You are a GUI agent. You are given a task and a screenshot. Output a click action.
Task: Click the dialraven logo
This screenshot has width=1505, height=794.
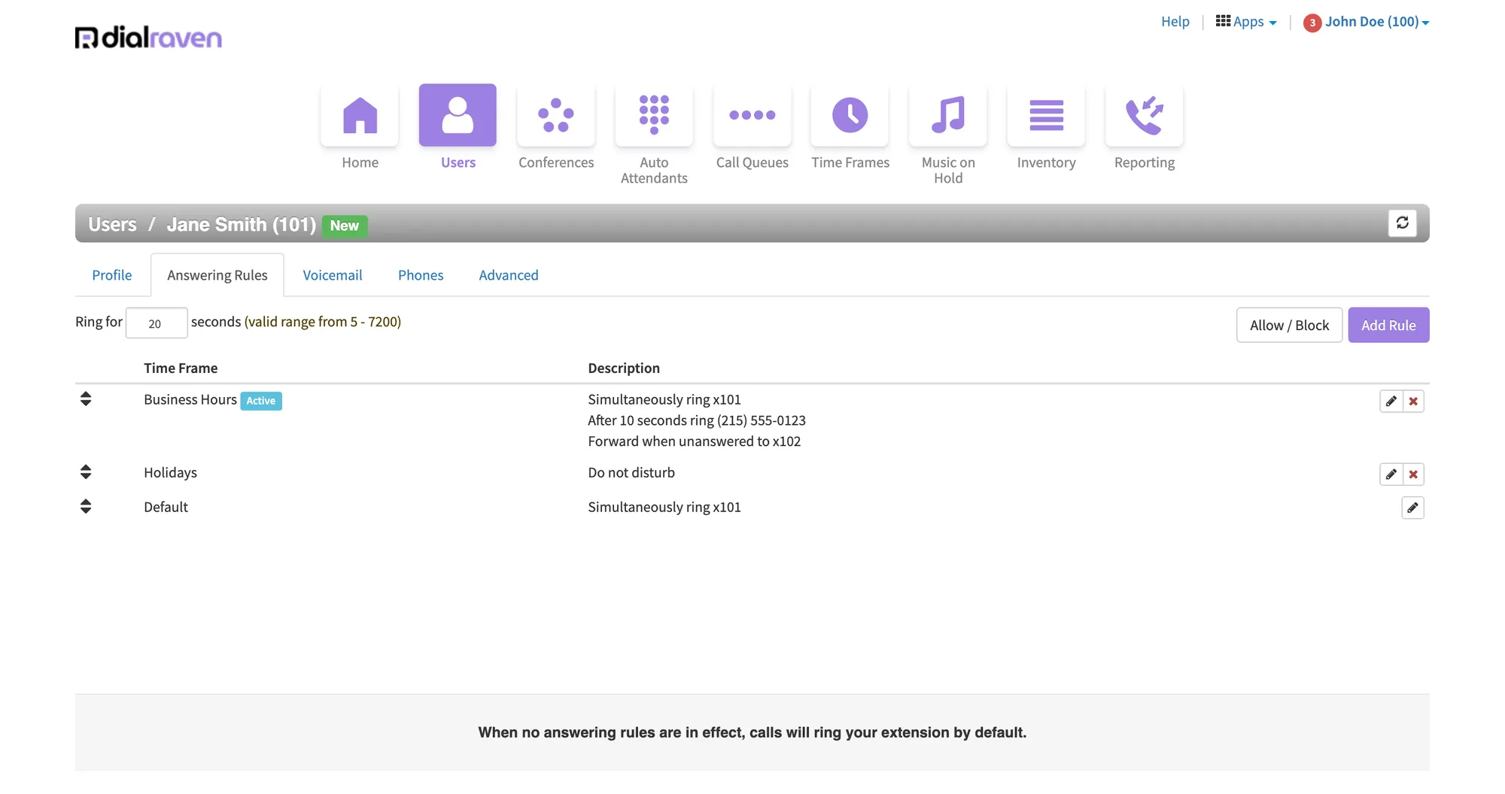coord(148,37)
